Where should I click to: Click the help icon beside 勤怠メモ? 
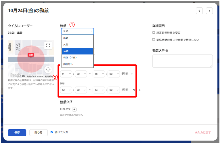[x=167, y=51]
